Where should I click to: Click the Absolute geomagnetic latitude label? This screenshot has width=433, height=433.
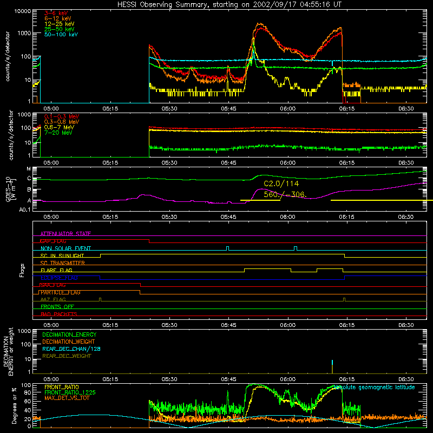tap(374, 387)
